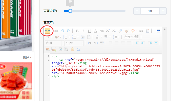Toggle the HTML source code view
This screenshot has height=101, width=178.
48,31
